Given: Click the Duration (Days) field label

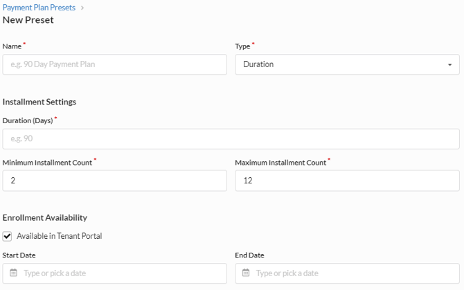Looking at the screenshot, I should 28,120.
